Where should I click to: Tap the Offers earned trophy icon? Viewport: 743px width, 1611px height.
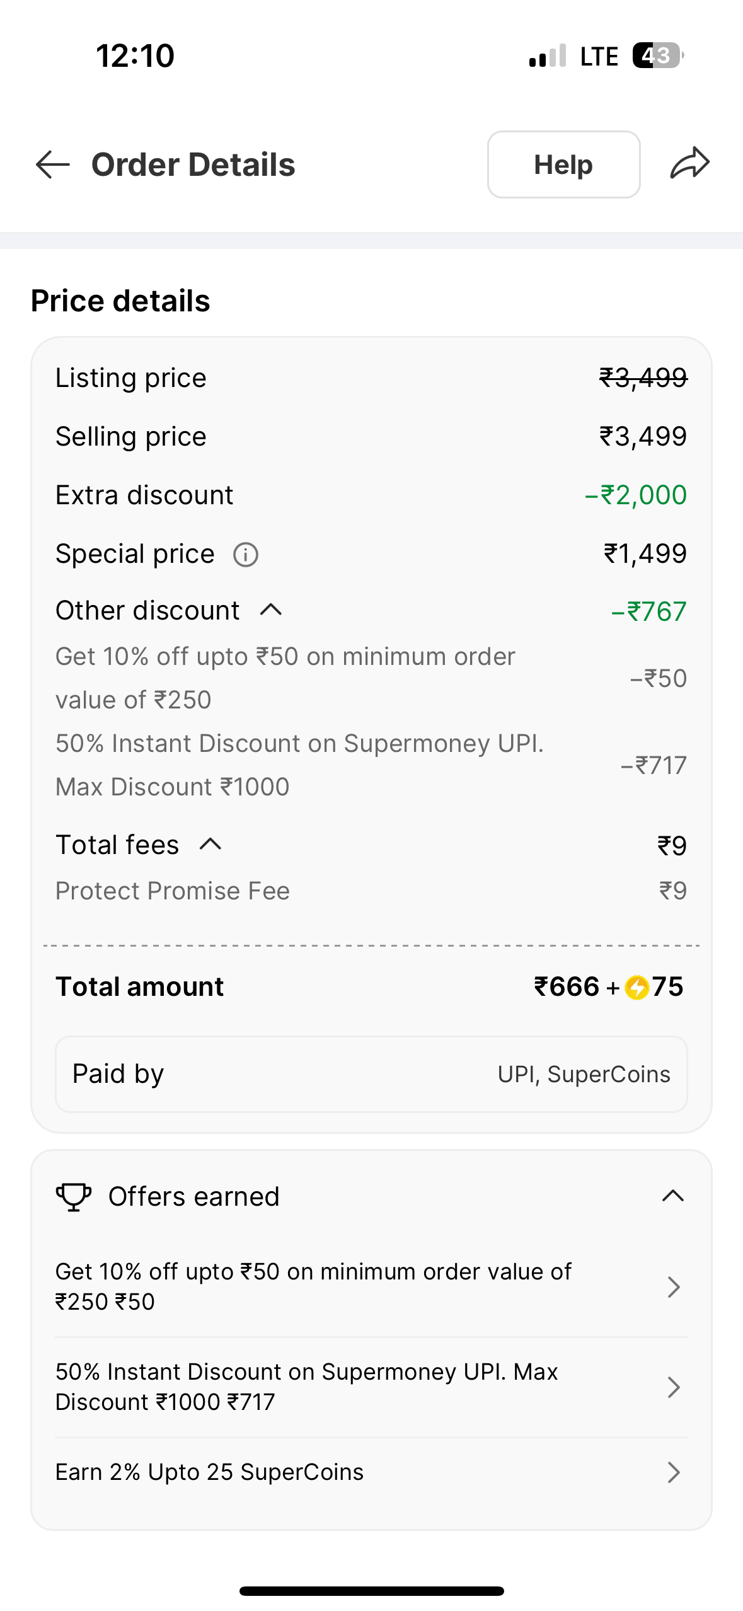pyautogui.click(x=74, y=1196)
